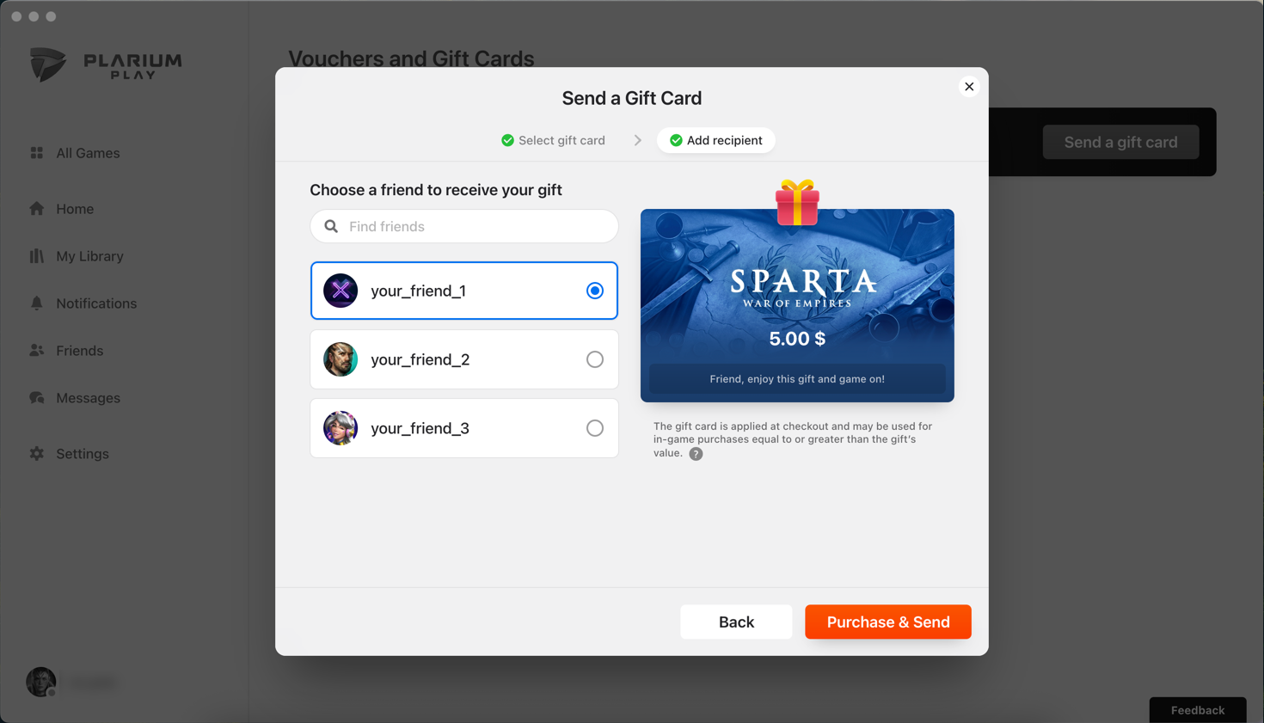The image size is (1264, 723).
Task: Open the Friends people icon
Action: click(x=37, y=351)
